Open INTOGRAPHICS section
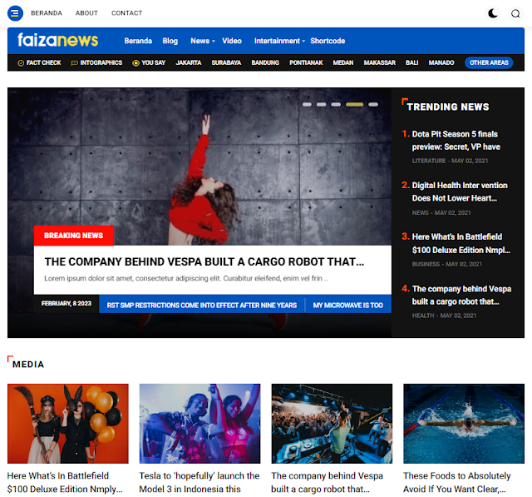532x497 pixels. 101,62
